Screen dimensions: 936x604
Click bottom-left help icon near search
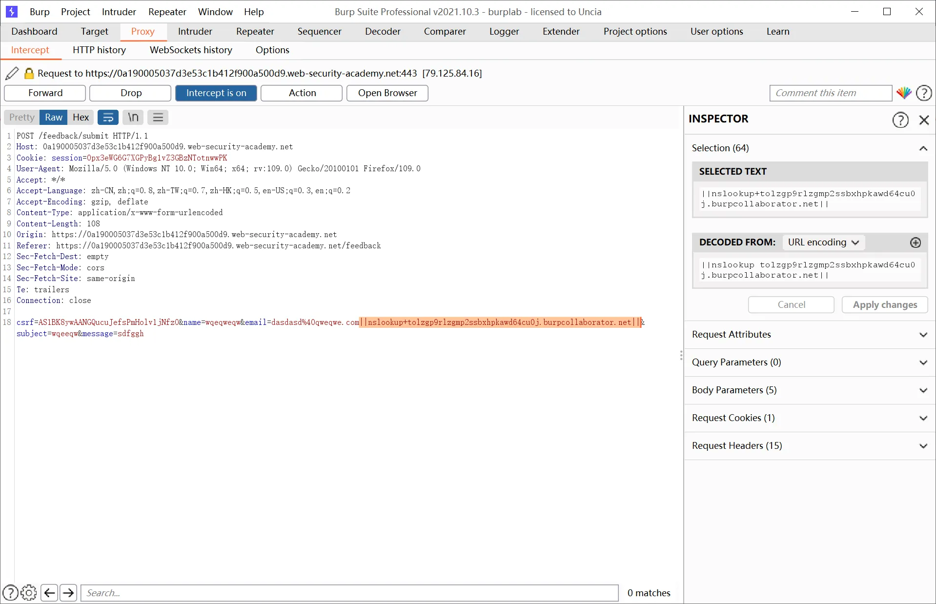click(10, 593)
